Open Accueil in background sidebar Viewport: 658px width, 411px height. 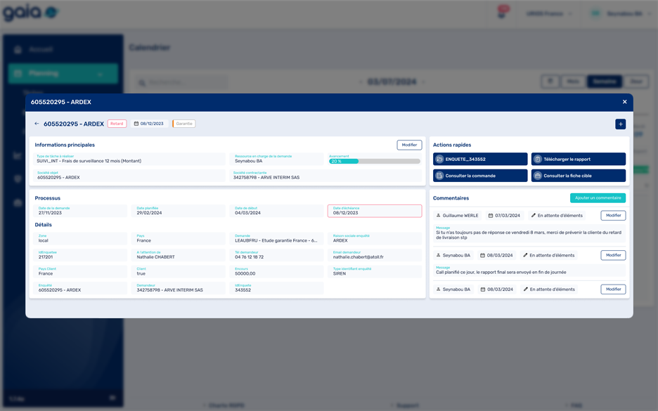click(x=41, y=49)
